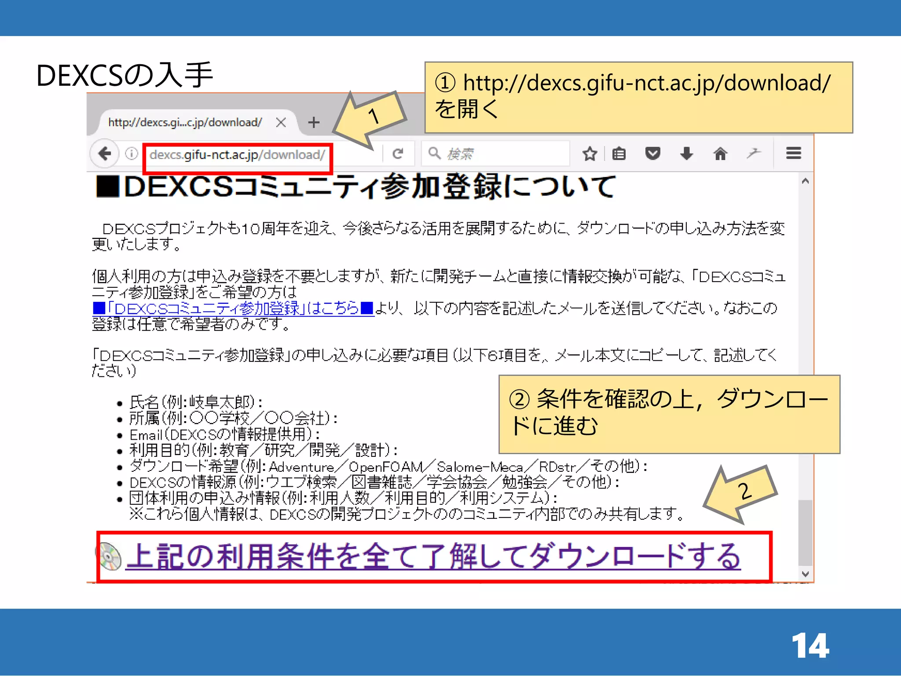Click the browser back arrow button

click(105, 154)
